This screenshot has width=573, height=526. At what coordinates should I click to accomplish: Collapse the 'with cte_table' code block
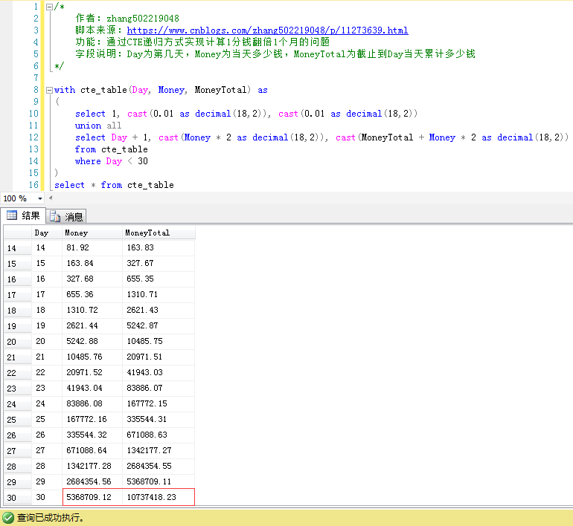pos(49,90)
